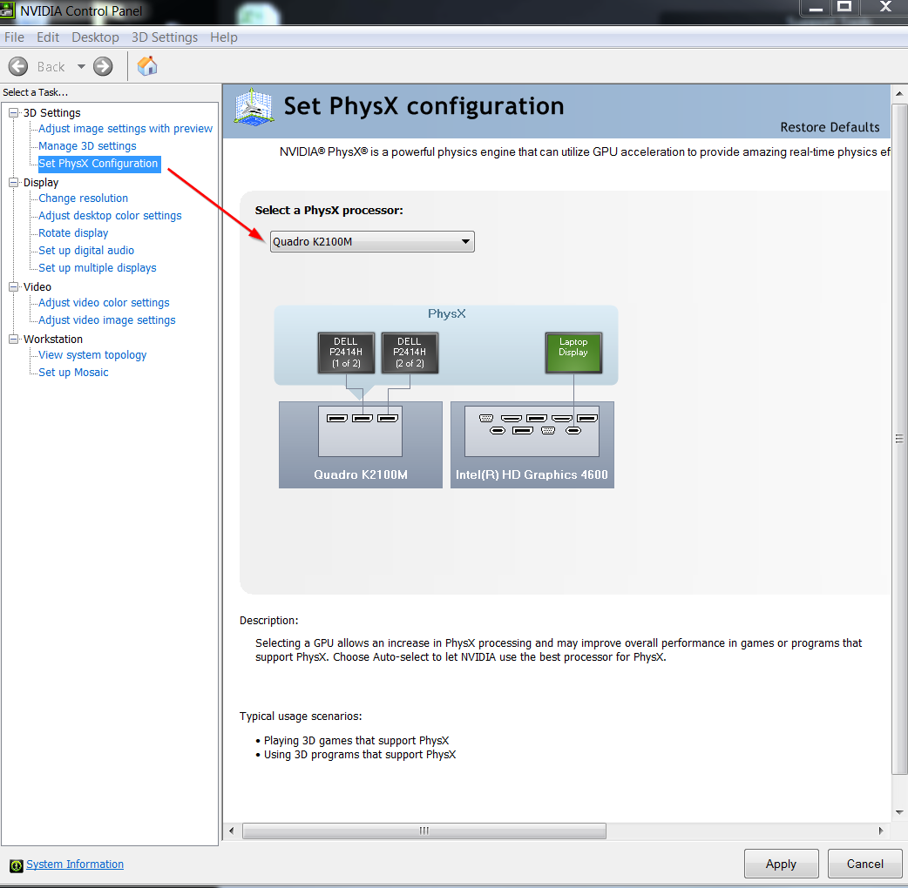Viewport: 908px width, 888px height.
Task: Click the 3D Settings tree label
Action: click(x=52, y=113)
